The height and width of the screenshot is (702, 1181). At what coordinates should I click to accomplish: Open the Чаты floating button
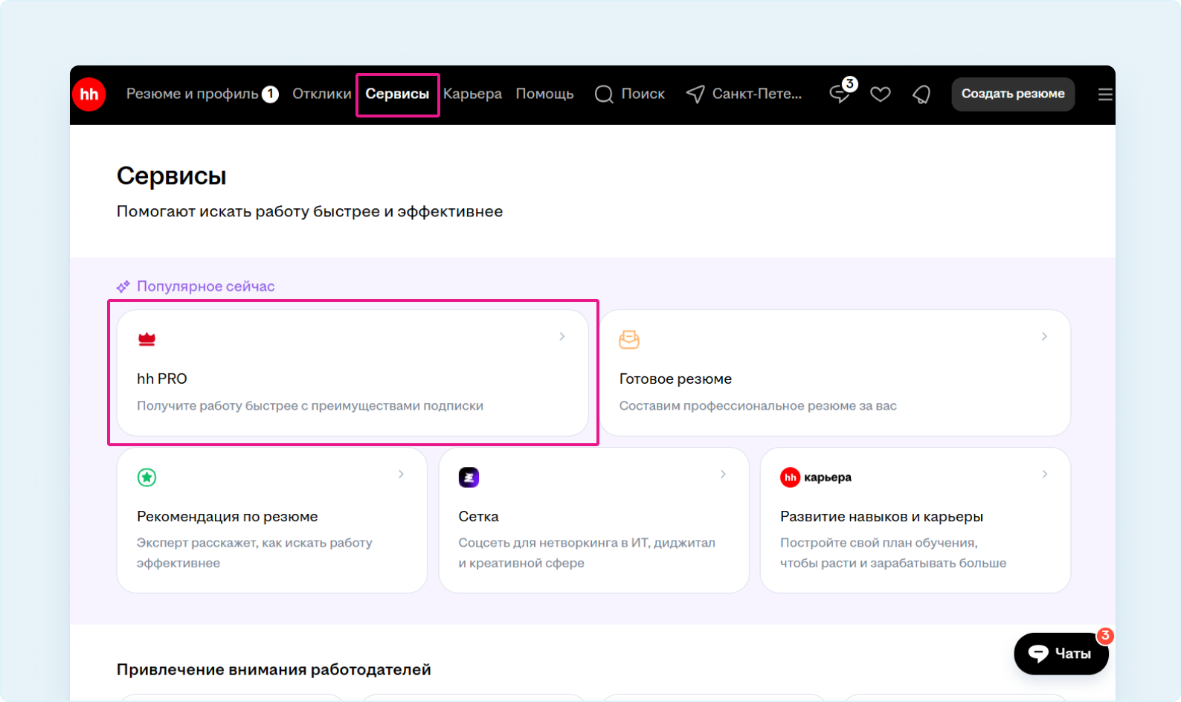pyautogui.click(x=1061, y=654)
